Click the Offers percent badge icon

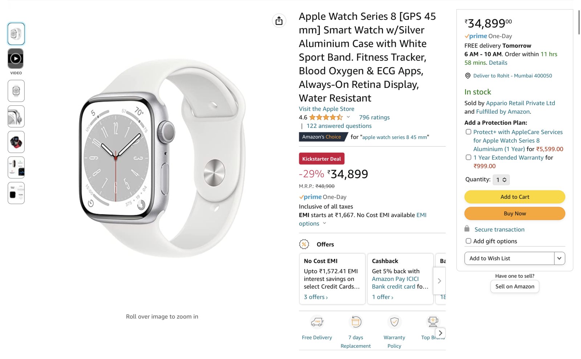pos(304,244)
